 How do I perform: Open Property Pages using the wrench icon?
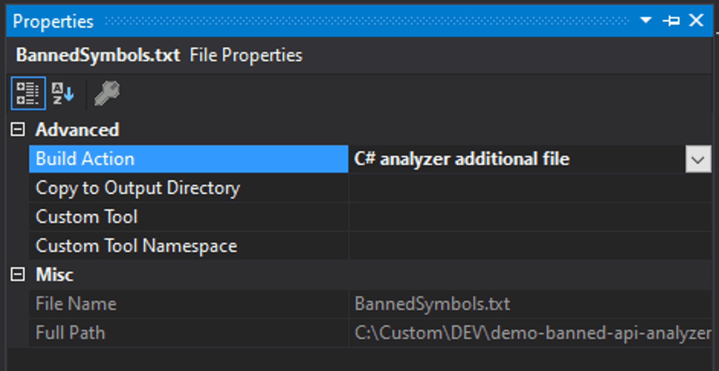pyautogui.click(x=106, y=94)
